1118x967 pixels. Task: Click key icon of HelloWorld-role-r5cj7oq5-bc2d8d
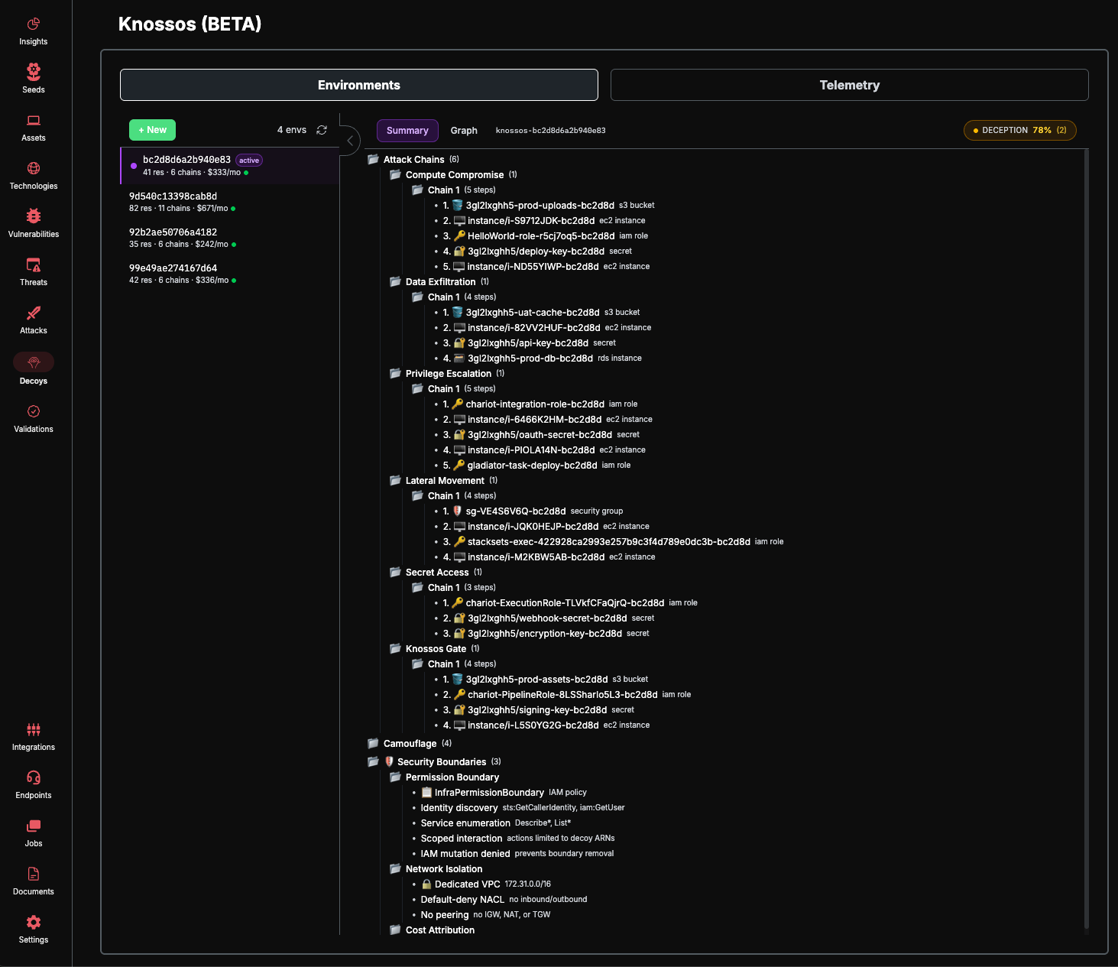pyautogui.click(x=459, y=235)
